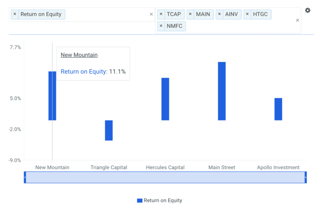Clear all metrics in the metric field
The image size is (323, 209).
(151, 14)
